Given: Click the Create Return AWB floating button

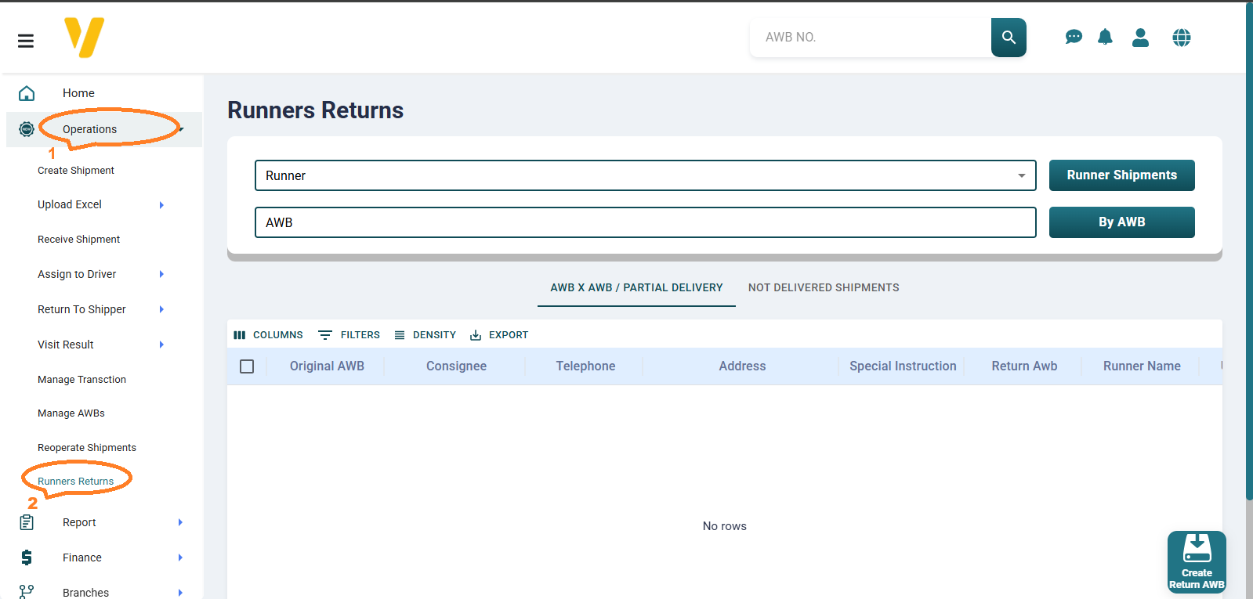Looking at the screenshot, I should pos(1197,562).
